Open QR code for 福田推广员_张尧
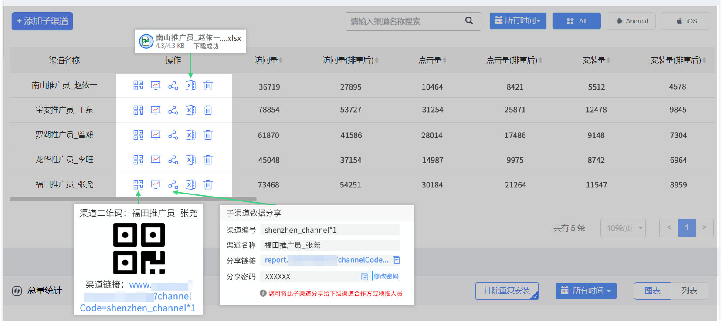The width and height of the screenshot is (722, 321). pos(138,185)
